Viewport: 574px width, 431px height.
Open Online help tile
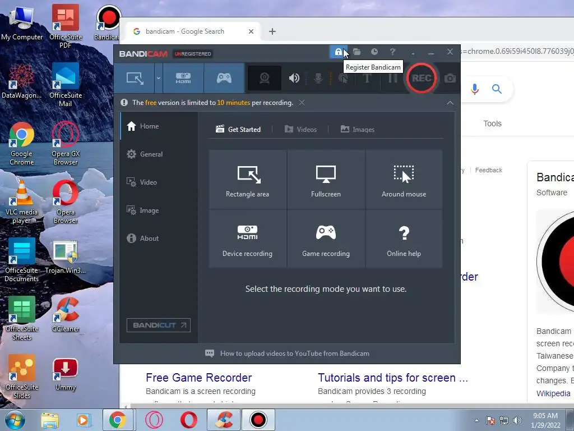pos(404,239)
